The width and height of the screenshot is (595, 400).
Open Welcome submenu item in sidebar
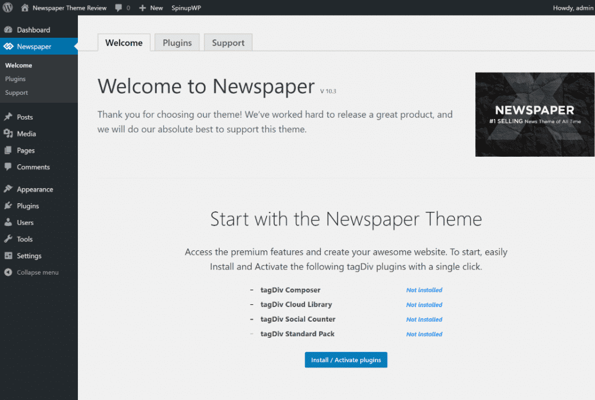[19, 65]
